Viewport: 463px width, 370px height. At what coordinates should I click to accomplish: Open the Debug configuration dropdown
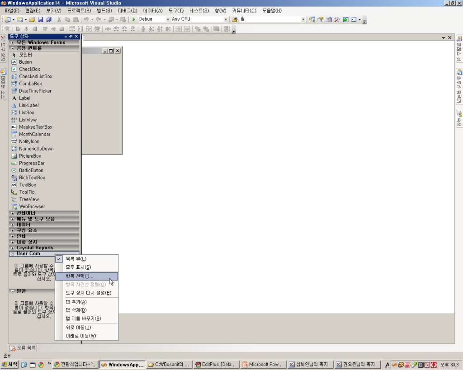point(168,19)
